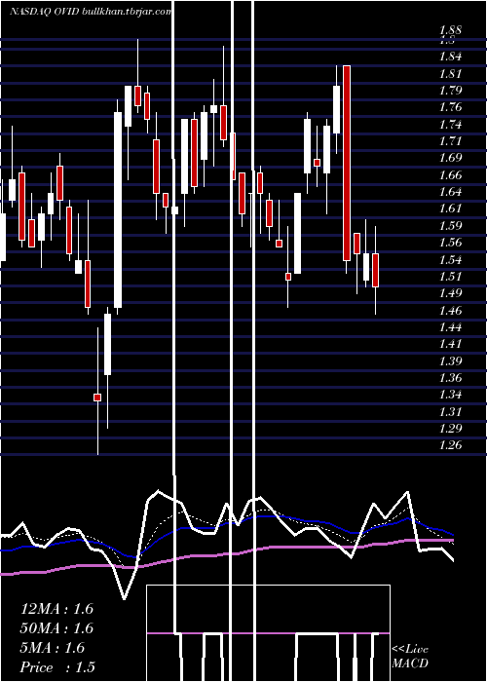Select the 1.39 price axis value
The image size is (487, 682).
click(450, 361)
